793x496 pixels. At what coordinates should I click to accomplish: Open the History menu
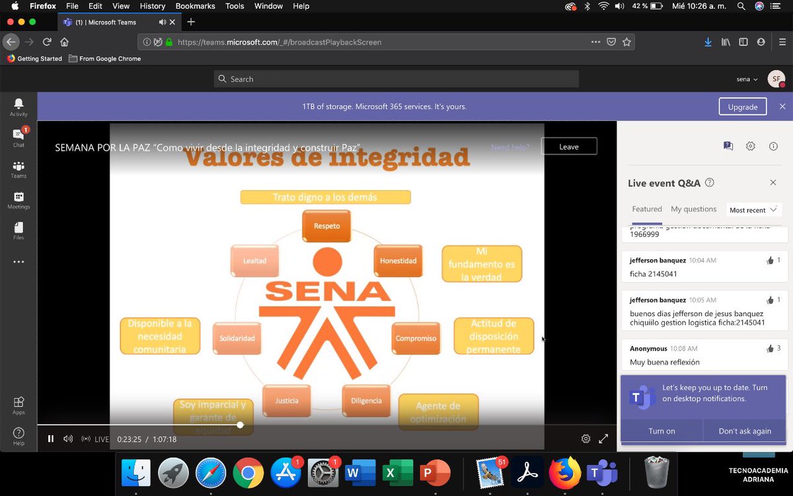152,6
